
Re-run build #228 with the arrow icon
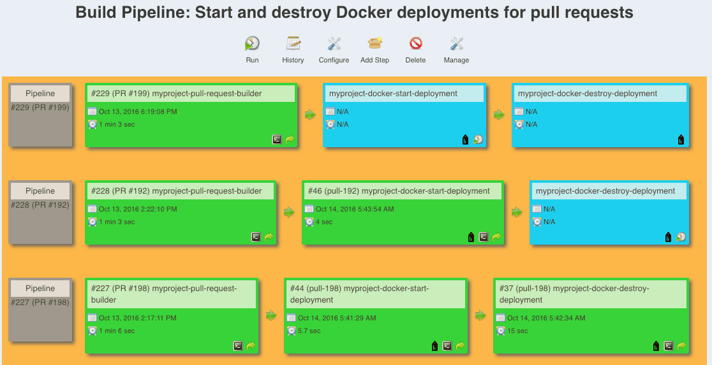(x=269, y=237)
